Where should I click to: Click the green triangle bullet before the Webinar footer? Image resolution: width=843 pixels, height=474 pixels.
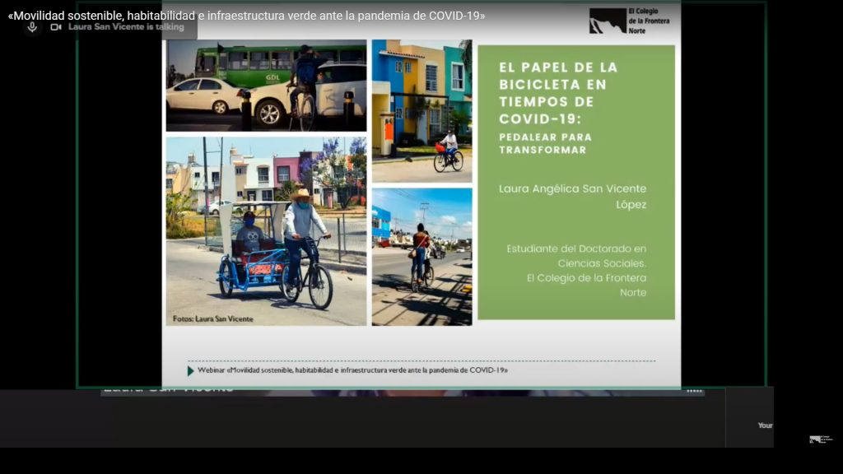pyautogui.click(x=190, y=371)
